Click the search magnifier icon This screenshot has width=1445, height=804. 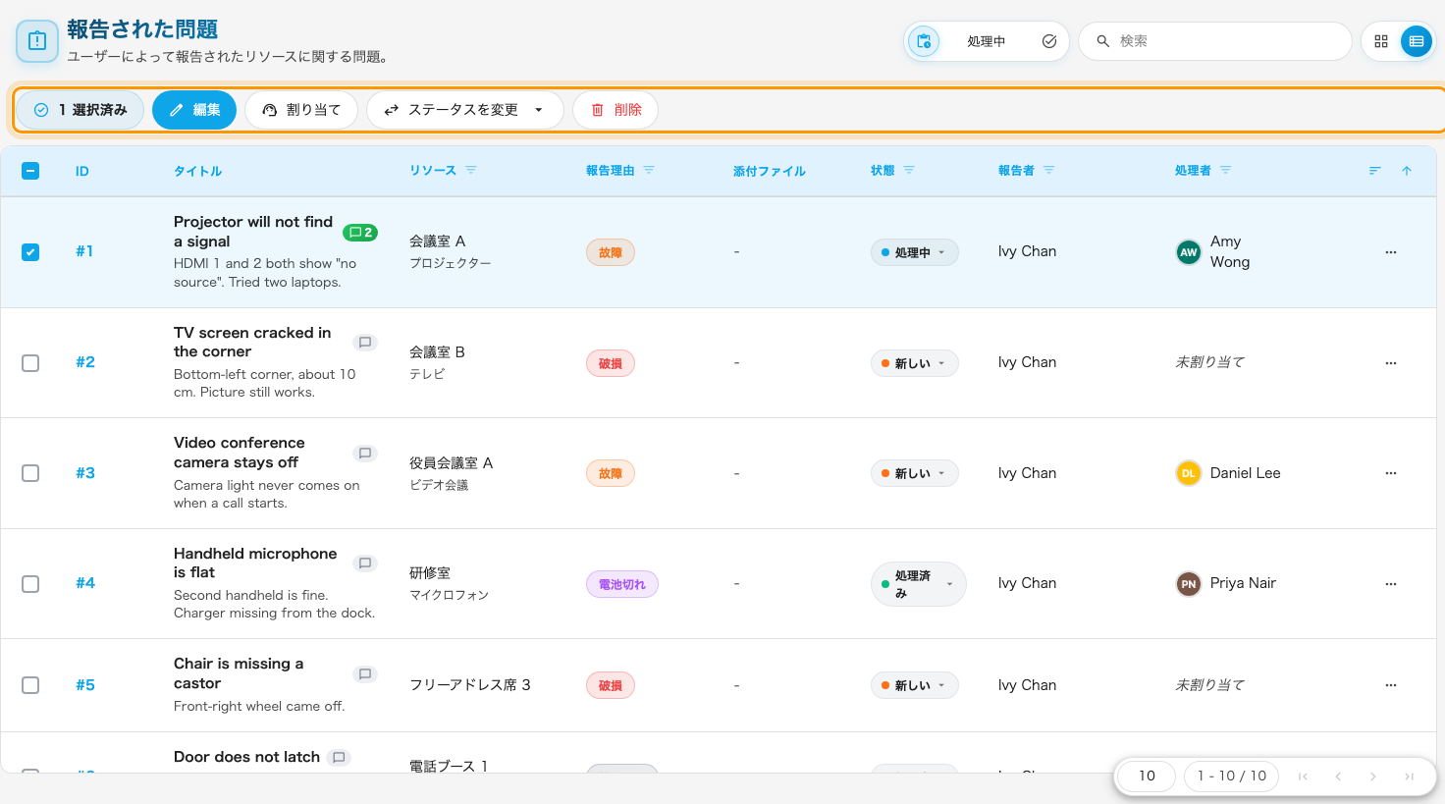click(1103, 41)
